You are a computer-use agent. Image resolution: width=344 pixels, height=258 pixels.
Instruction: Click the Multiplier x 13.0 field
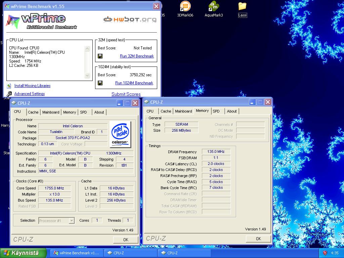[55, 195]
